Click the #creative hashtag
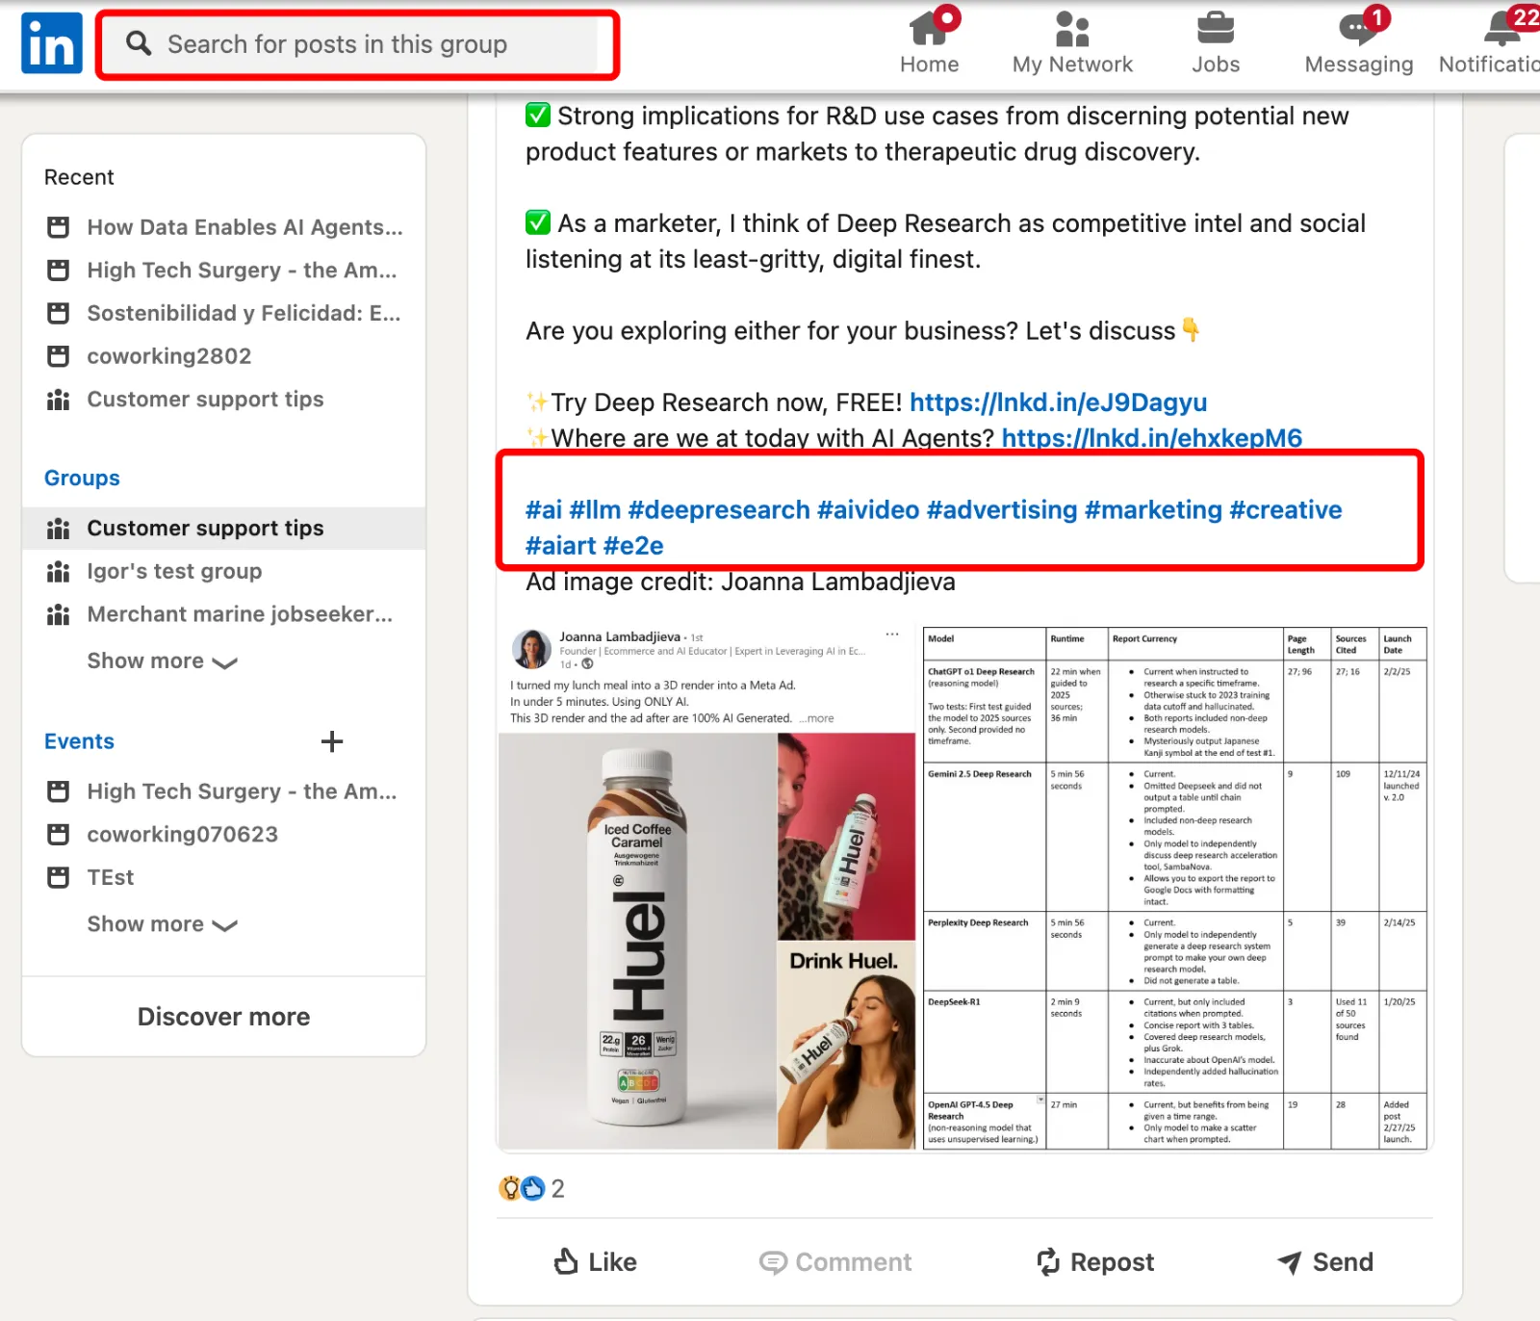The height and width of the screenshot is (1321, 1540). (1286, 509)
